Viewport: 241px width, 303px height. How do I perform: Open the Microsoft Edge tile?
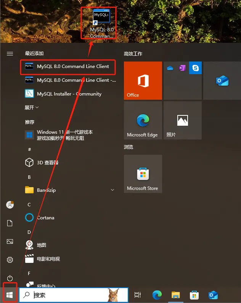(143, 120)
